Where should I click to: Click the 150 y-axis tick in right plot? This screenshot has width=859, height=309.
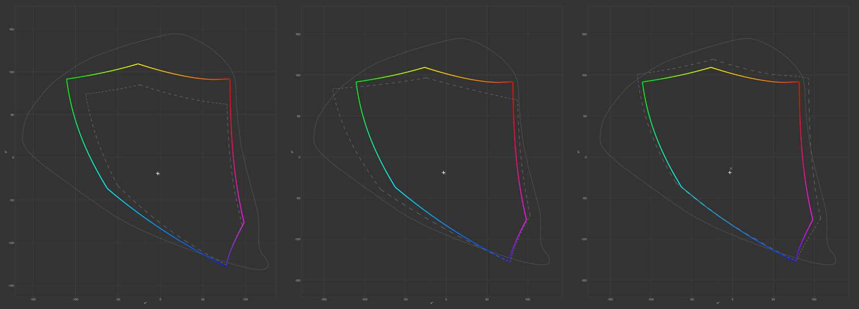click(x=584, y=34)
